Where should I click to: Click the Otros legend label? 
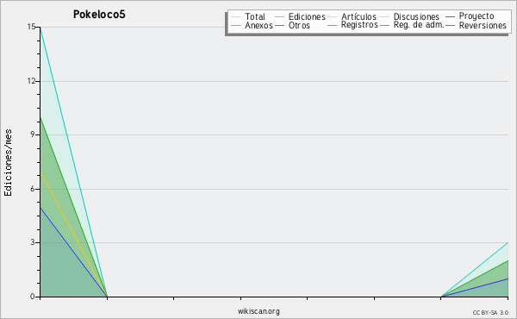pos(299,25)
